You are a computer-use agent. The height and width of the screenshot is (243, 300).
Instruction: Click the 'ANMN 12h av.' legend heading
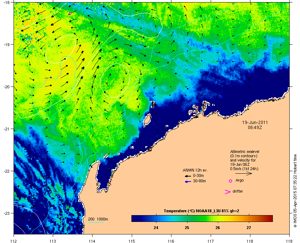tap(195, 170)
